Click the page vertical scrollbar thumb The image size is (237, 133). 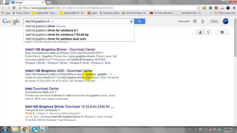(236, 38)
